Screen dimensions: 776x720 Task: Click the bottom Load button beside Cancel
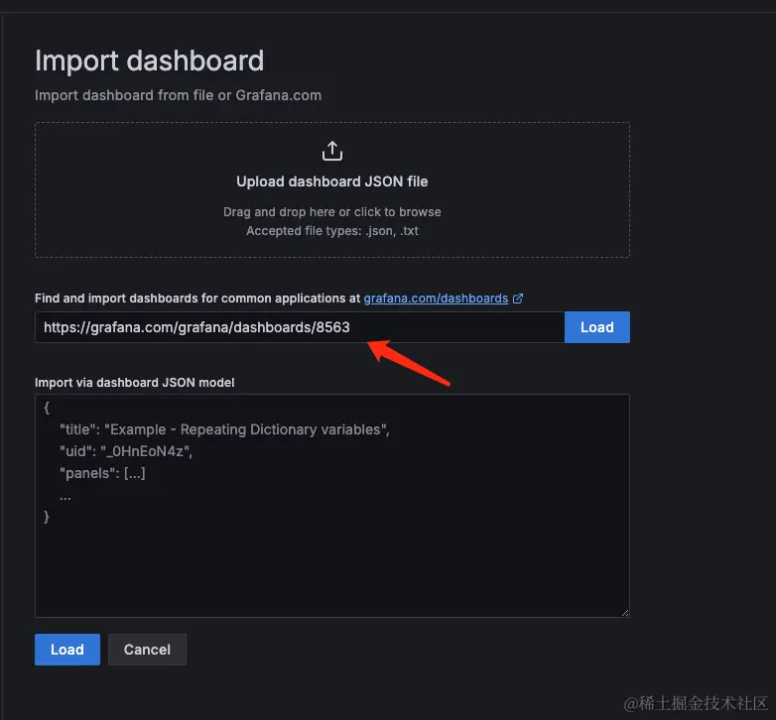tap(67, 650)
